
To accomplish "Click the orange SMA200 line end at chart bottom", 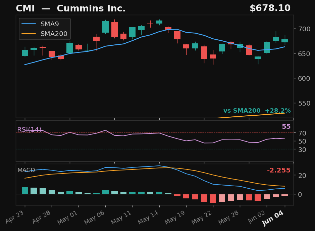I will (285, 113).
